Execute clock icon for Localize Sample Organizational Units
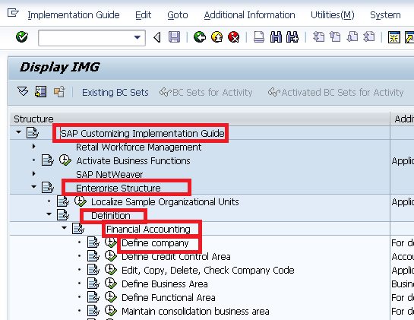This screenshot has width=414, height=320. click(x=81, y=201)
